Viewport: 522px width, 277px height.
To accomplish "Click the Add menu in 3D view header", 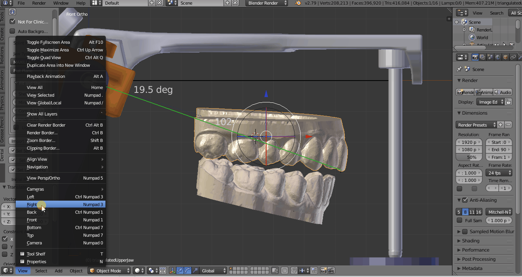I will coord(58,270).
